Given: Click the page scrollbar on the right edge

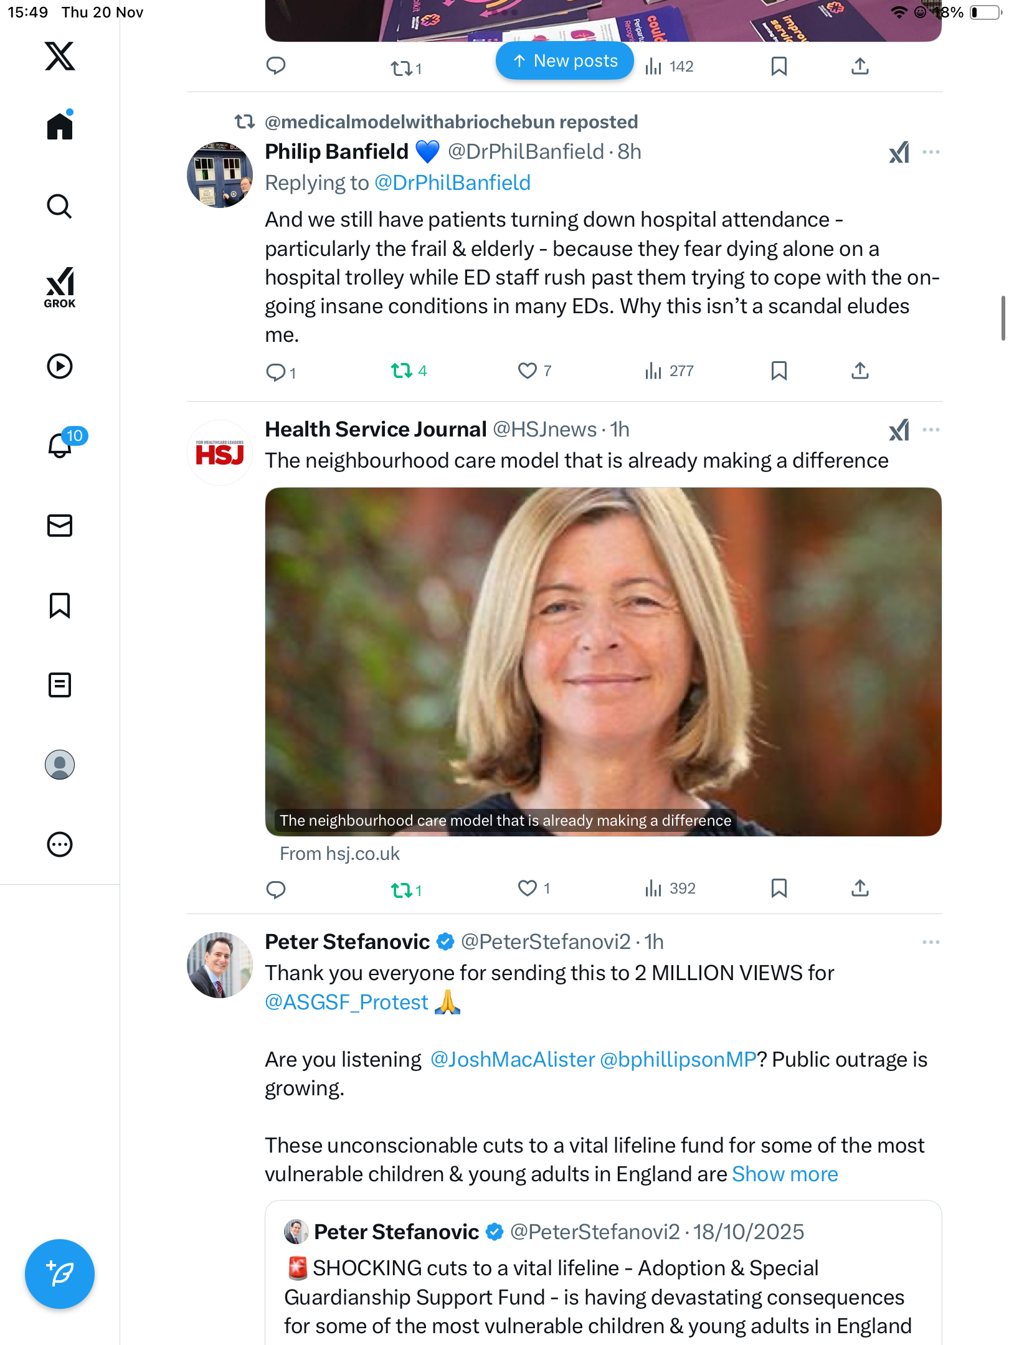Looking at the screenshot, I should [x=1003, y=318].
